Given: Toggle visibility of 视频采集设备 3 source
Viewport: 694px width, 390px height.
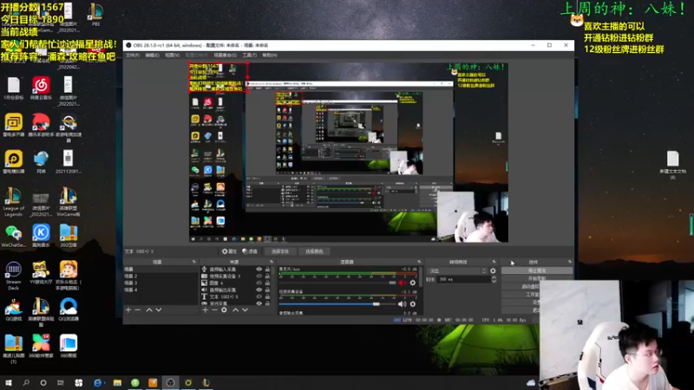Looking at the screenshot, I should pos(259,276).
